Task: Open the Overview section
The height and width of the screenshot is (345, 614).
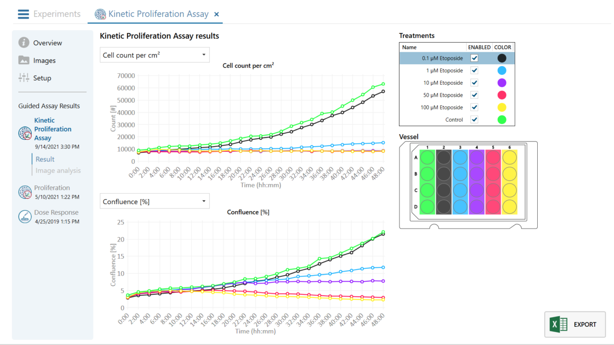Action: click(x=48, y=42)
